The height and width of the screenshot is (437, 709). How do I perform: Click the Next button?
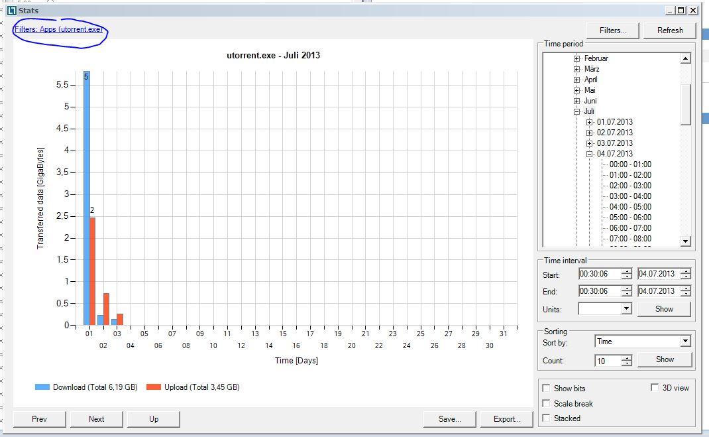pos(96,419)
